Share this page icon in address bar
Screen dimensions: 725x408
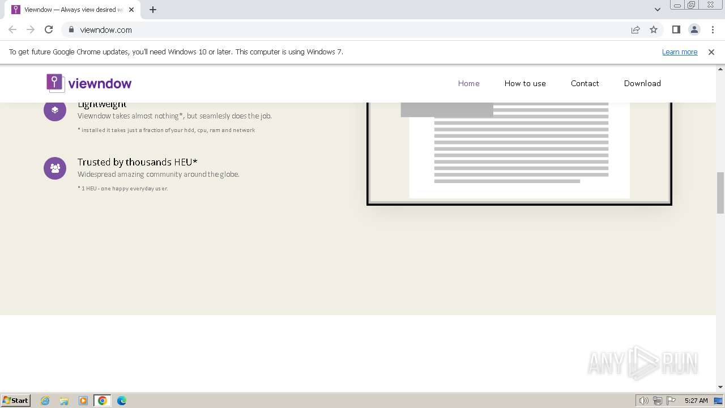[x=636, y=29]
